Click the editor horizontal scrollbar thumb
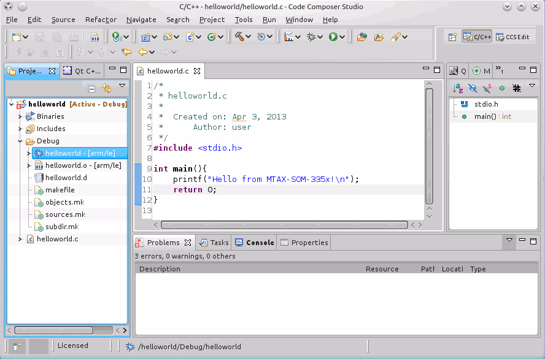545x359 pixels. 284,225
